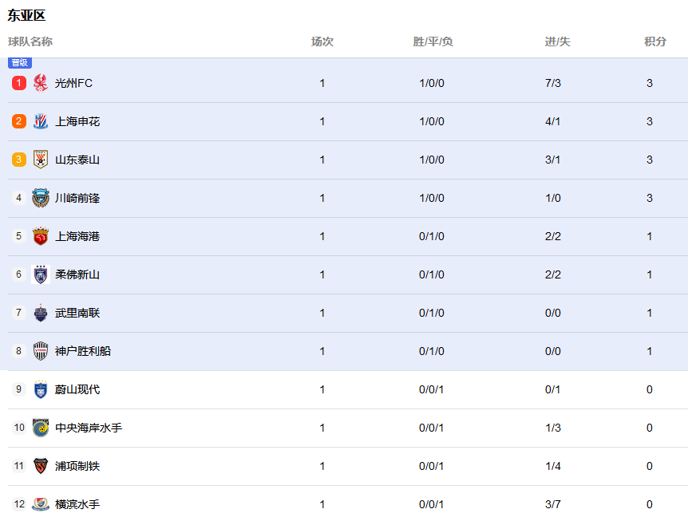
Task: Click the 横滨水手 club badge
Action: coord(41,504)
